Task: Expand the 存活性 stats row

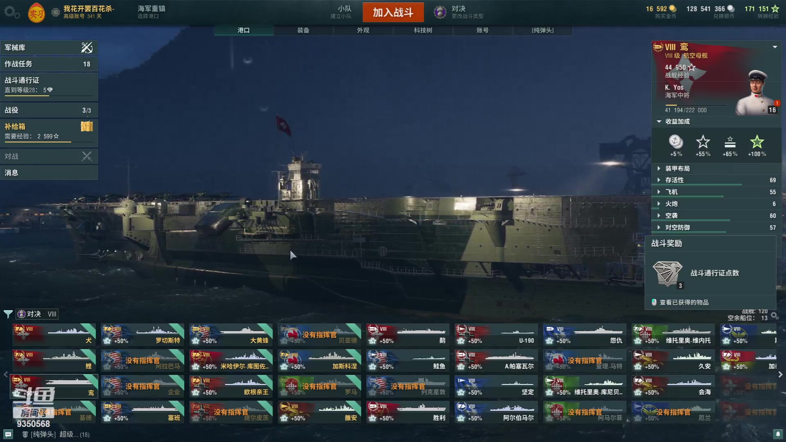Action: (714, 180)
